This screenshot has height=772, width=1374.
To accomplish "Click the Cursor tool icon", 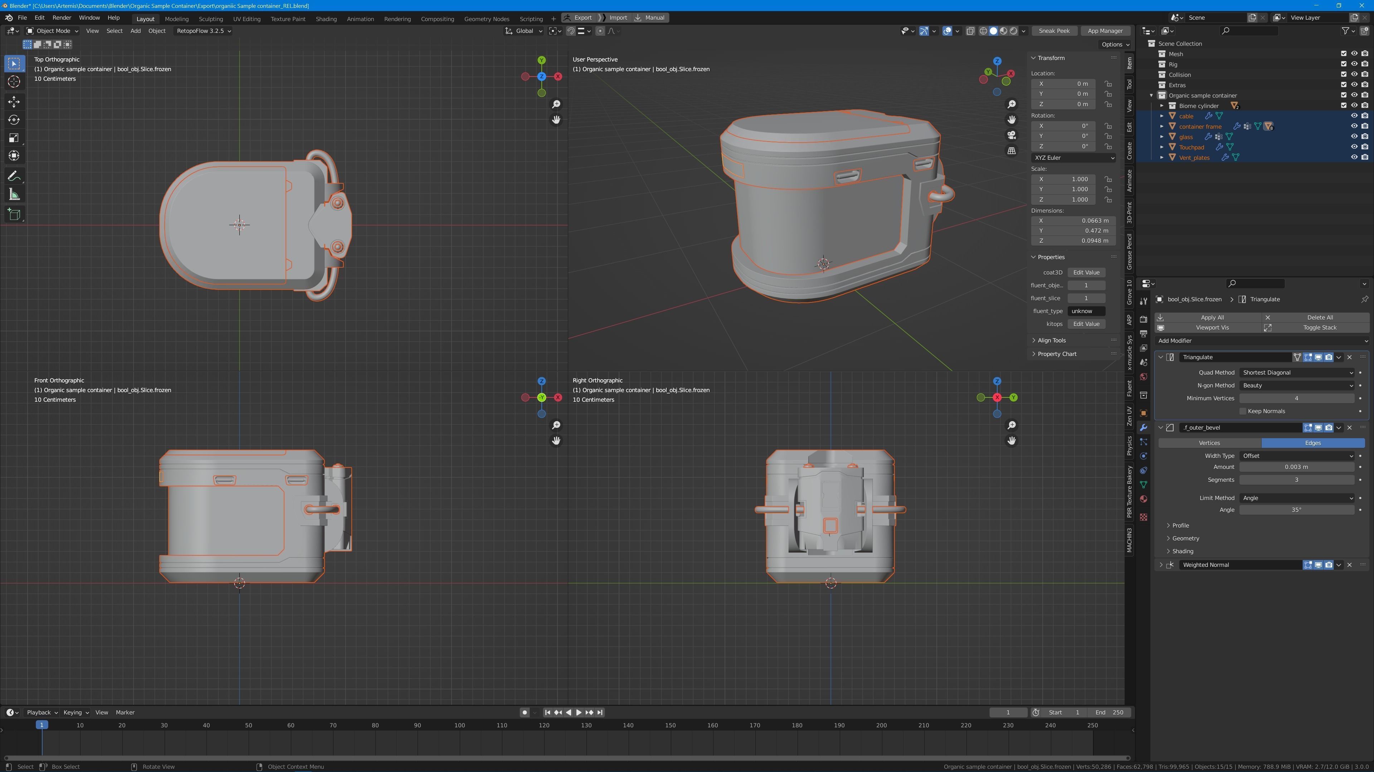I will click(x=14, y=81).
